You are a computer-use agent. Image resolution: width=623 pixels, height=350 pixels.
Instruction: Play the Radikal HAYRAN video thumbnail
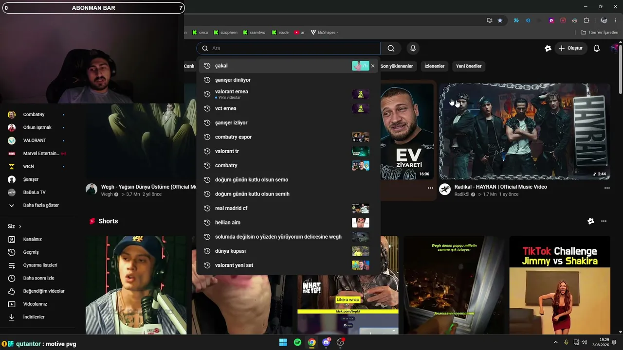(x=525, y=131)
